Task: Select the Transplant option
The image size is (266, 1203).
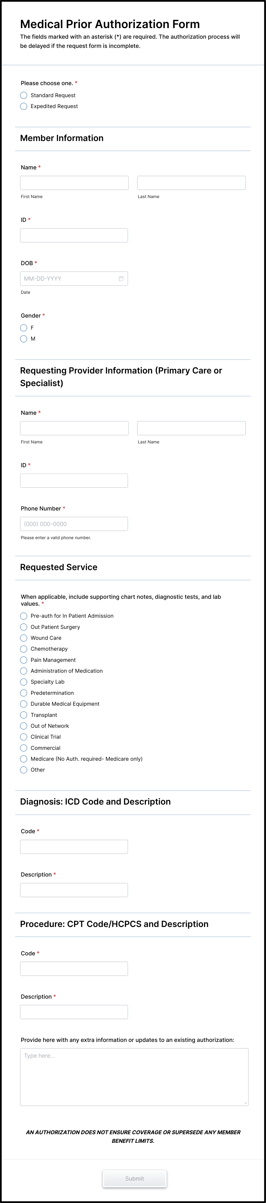Action: (x=24, y=715)
